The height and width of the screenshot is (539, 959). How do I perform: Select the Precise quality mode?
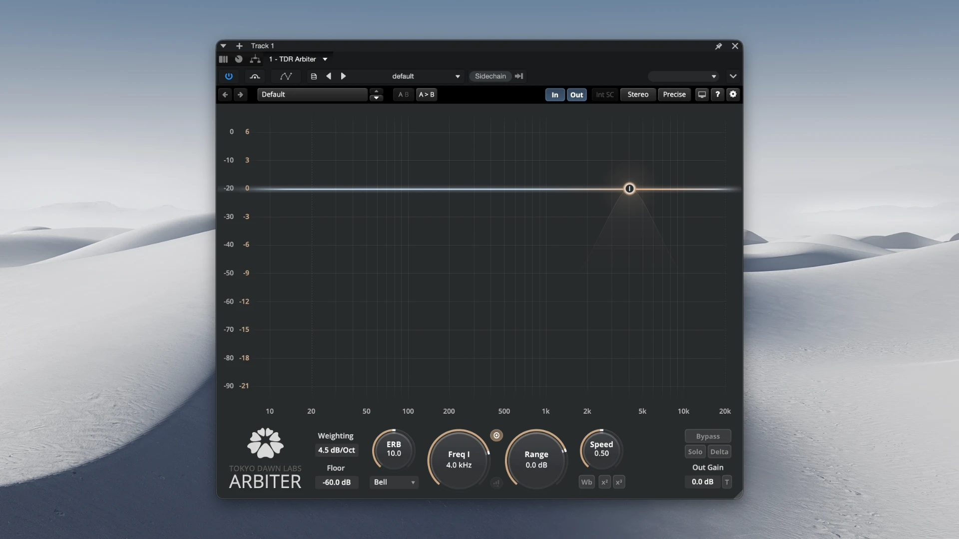pyautogui.click(x=674, y=95)
